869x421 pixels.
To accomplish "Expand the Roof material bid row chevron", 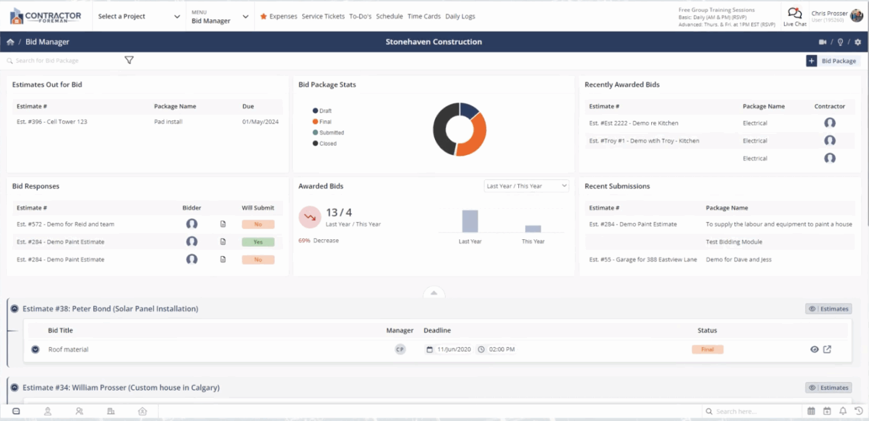I will pos(35,349).
